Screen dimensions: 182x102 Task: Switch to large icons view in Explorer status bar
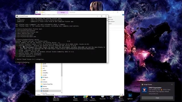(123, 94)
